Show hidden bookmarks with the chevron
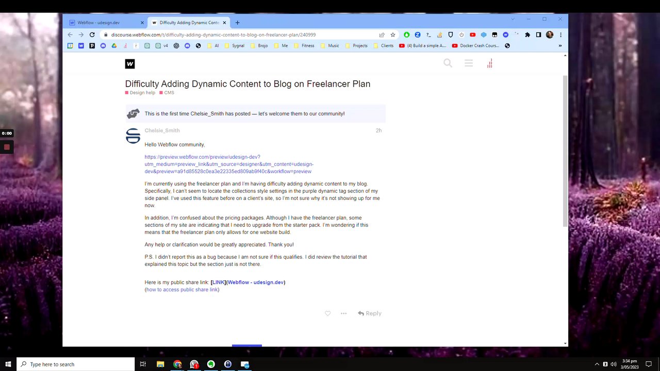The image size is (660, 371). tap(560, 45)
